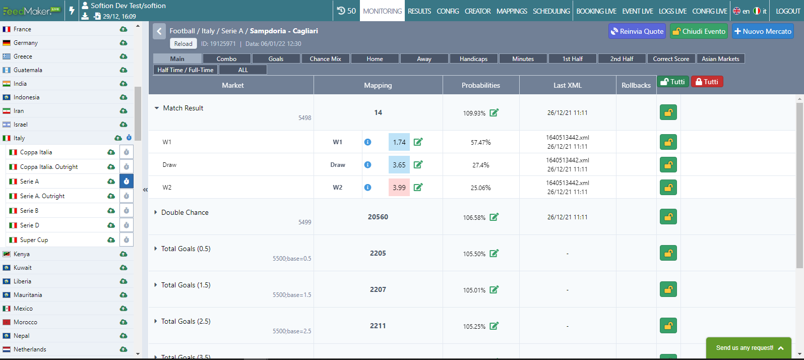This screenshot has width=804, height=360.
Task: Expand the Send us any request widget
Action: (x=749, y=348)
